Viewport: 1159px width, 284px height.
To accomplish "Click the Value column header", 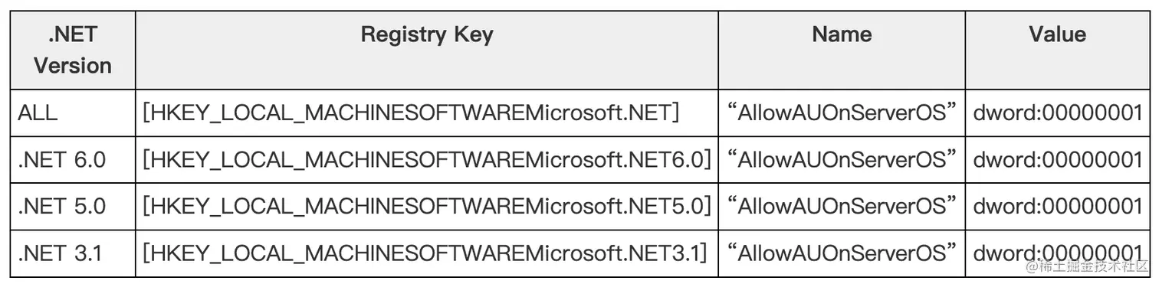I will [1058, 34].
